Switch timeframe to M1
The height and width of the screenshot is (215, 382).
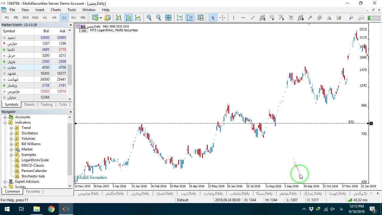(7, 18)
